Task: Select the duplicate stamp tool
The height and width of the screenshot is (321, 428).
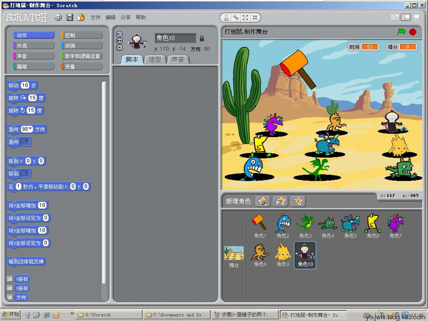Action: point(227,18)
